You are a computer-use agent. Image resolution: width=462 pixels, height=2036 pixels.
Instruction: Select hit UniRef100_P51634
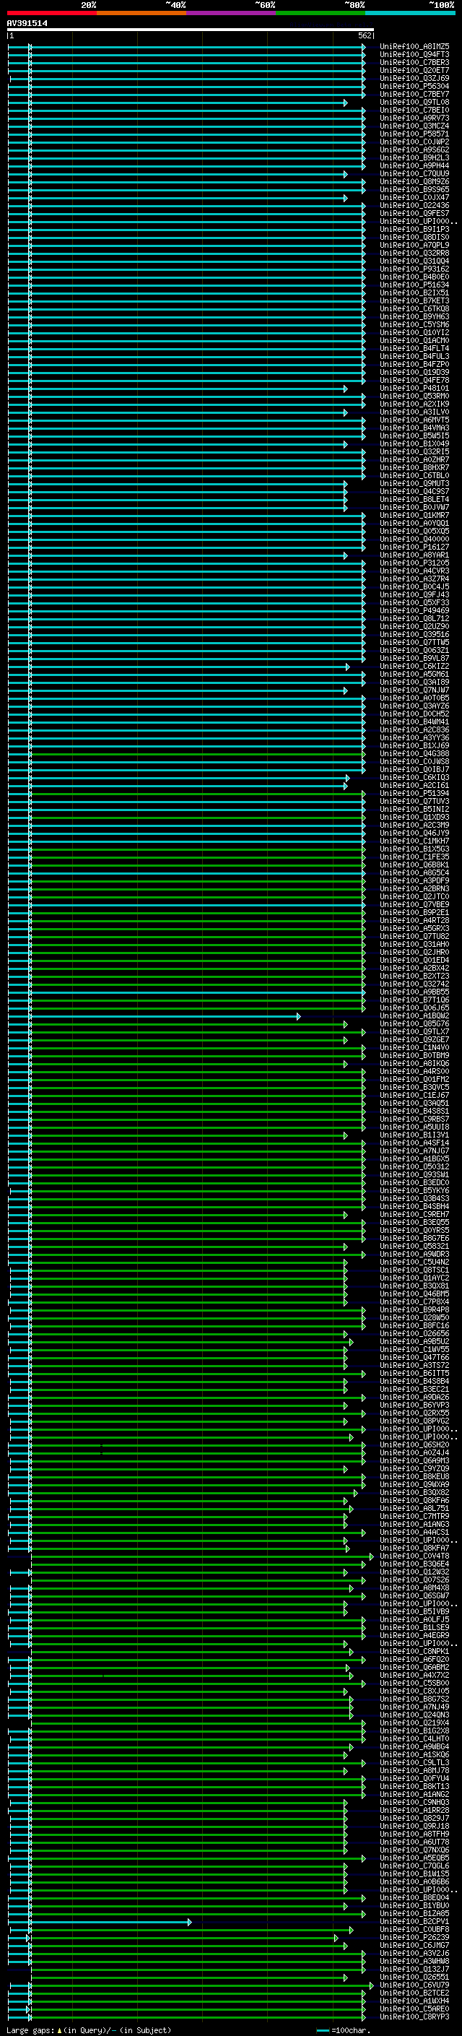[414, 285]
